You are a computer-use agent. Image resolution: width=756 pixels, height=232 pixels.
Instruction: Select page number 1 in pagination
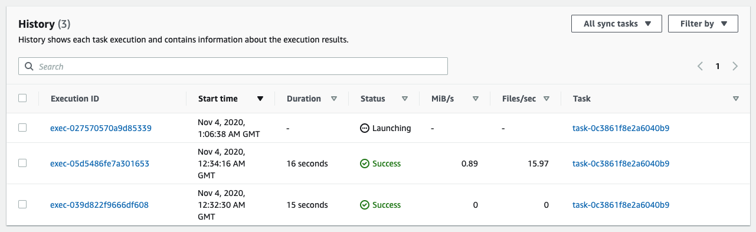[718, 67]
